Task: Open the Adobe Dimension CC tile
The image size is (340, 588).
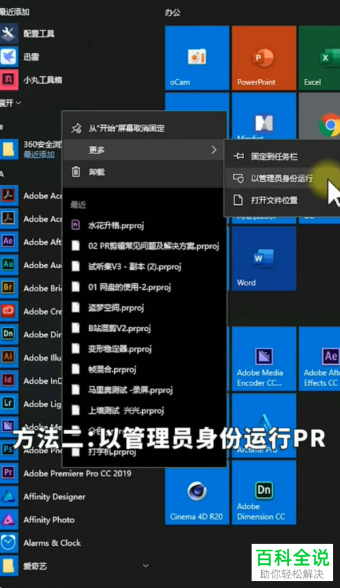Action: pyautogui.click(x=264, y=492)
